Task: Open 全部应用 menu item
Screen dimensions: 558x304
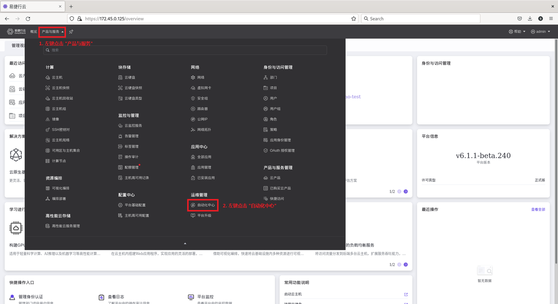Action: click(201, 157)
